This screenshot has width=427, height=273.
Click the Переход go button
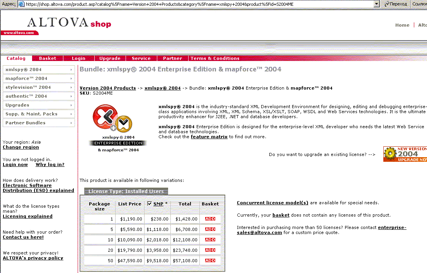tap(395, 4)
